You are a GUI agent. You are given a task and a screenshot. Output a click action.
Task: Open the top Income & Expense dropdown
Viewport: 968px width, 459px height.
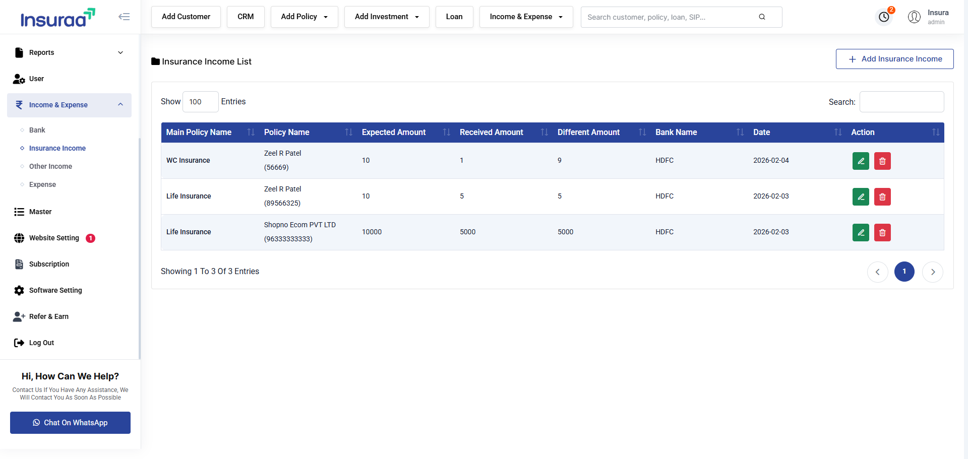(526, 17)
